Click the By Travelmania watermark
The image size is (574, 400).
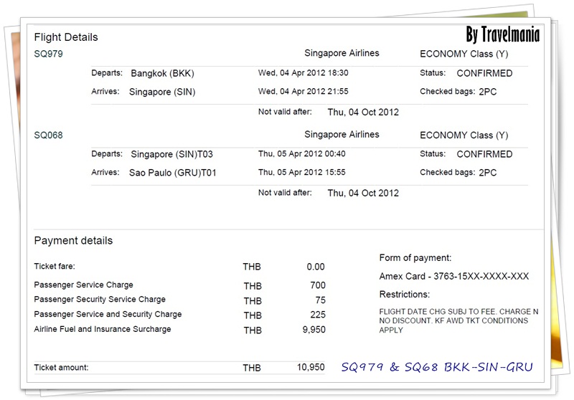click(502, 35)
